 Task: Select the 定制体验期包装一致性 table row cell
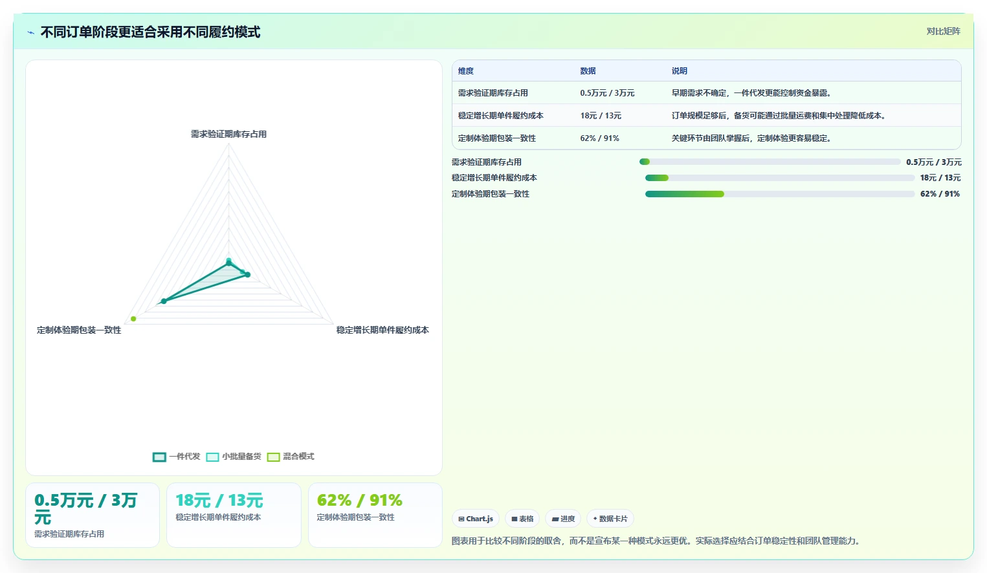497,138
